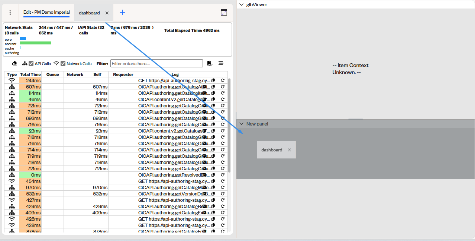Click the refresh icon on the 607ms log row

click(222, 87)
